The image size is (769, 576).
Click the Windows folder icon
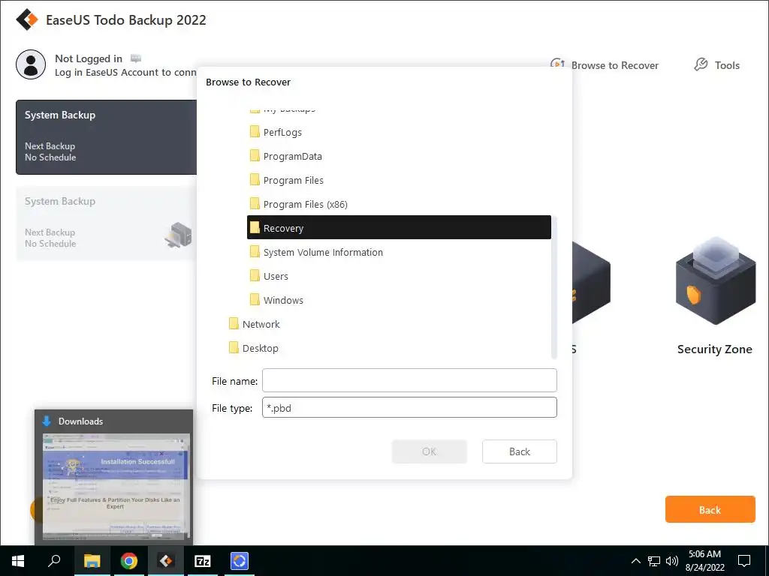255,300
